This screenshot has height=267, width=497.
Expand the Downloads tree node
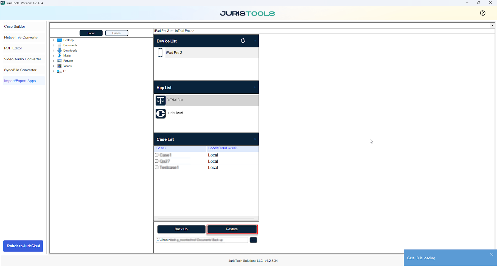point(53,51)
